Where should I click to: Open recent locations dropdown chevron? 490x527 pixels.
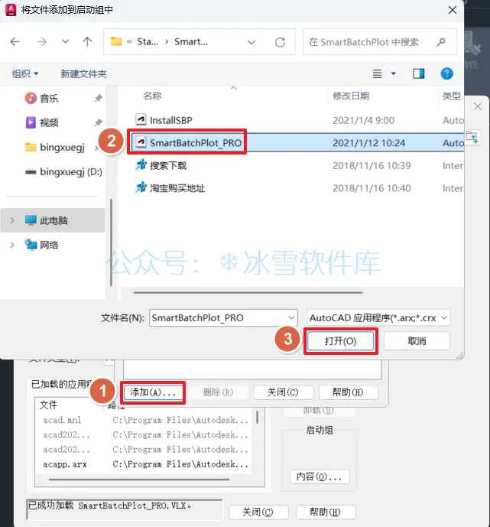pos(65,41)
